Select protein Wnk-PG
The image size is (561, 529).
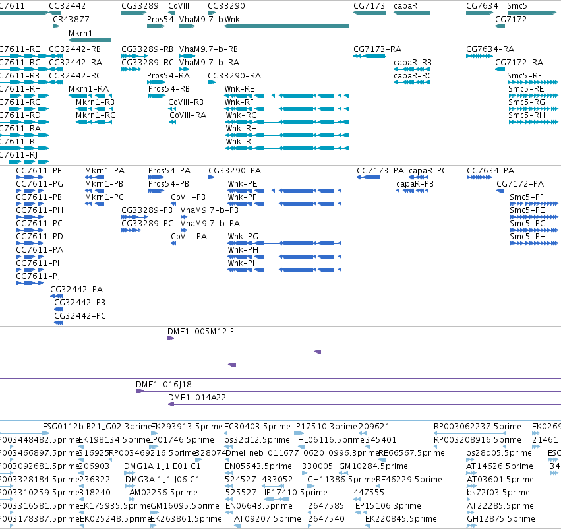(243, 237)
